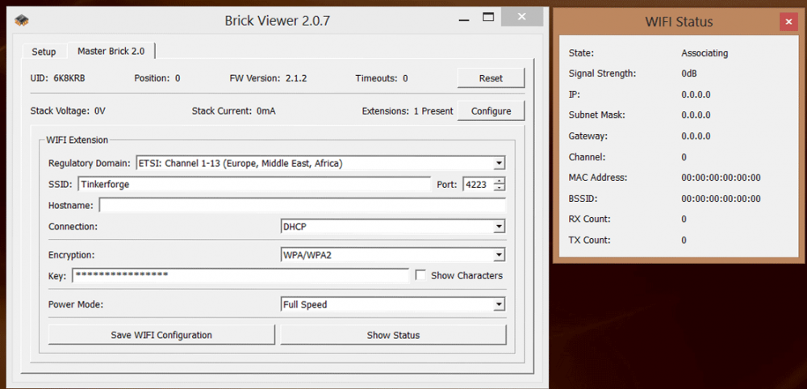Minimize the Brick Viewer window
807x389 pixels.
point(462,21)
